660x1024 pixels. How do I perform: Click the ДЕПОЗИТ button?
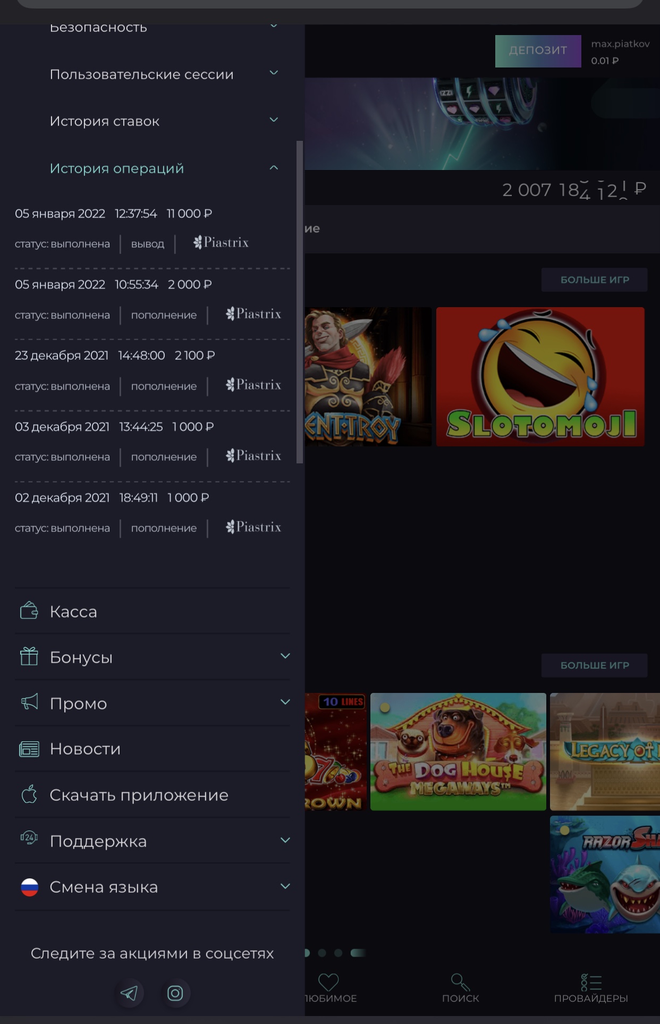click(x=538, y=51)
